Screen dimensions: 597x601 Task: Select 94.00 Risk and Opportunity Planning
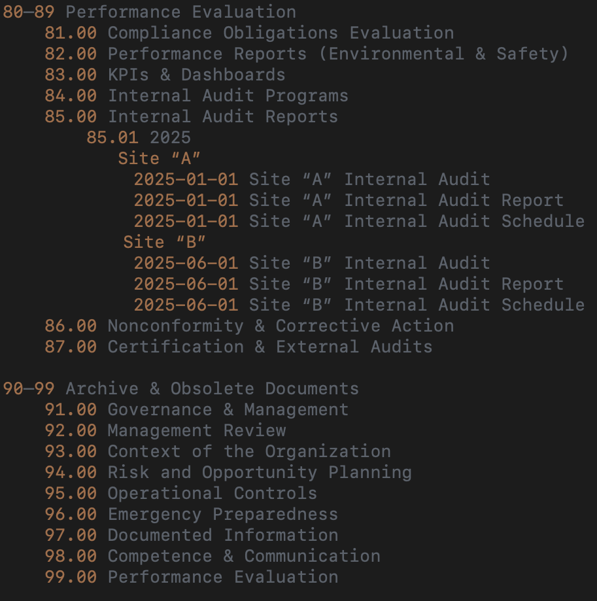coord(228,472)
